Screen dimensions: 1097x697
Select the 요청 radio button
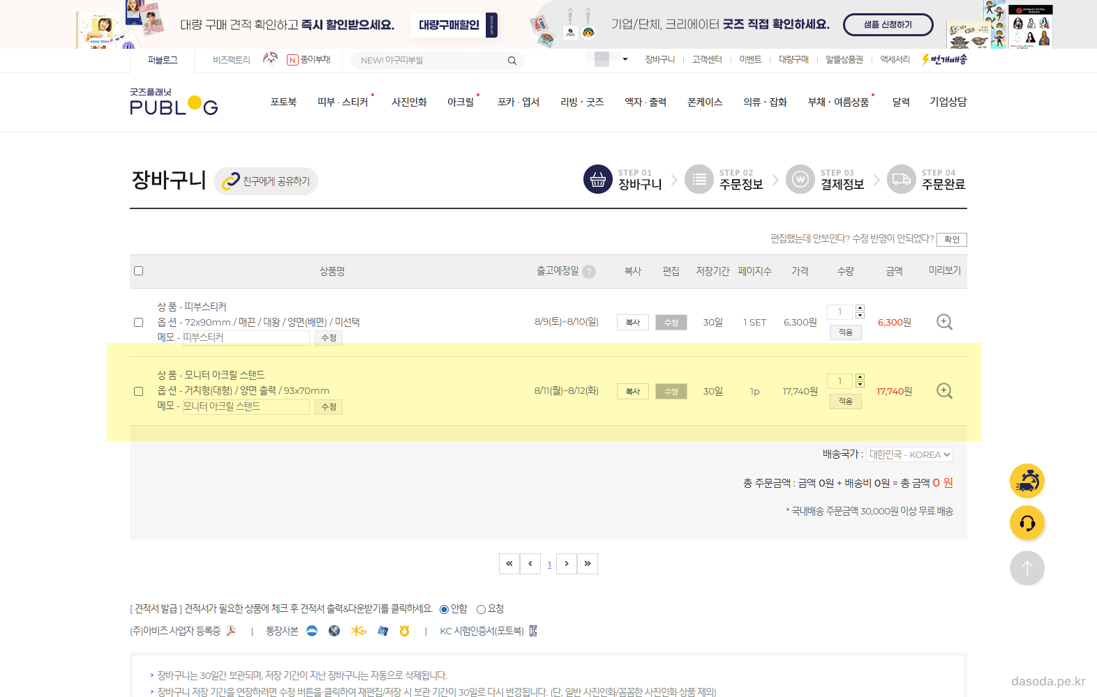click(x=481, y=609)
